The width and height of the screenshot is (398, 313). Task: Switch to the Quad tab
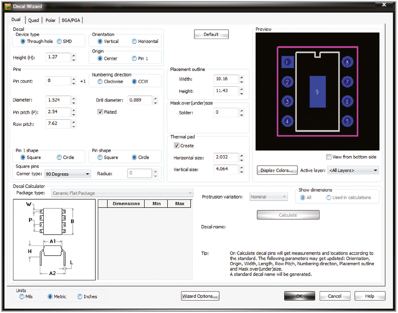[33, 20]
